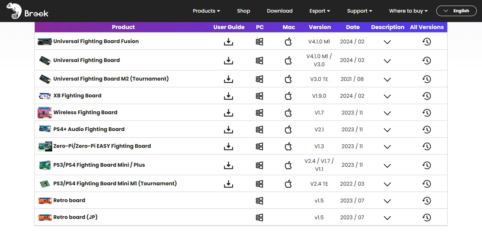Get Mac download for PS3/PS4 Mini M1 (Tournament)
Viewport: 482px width, 234px height.
click(x=288, y=184)
